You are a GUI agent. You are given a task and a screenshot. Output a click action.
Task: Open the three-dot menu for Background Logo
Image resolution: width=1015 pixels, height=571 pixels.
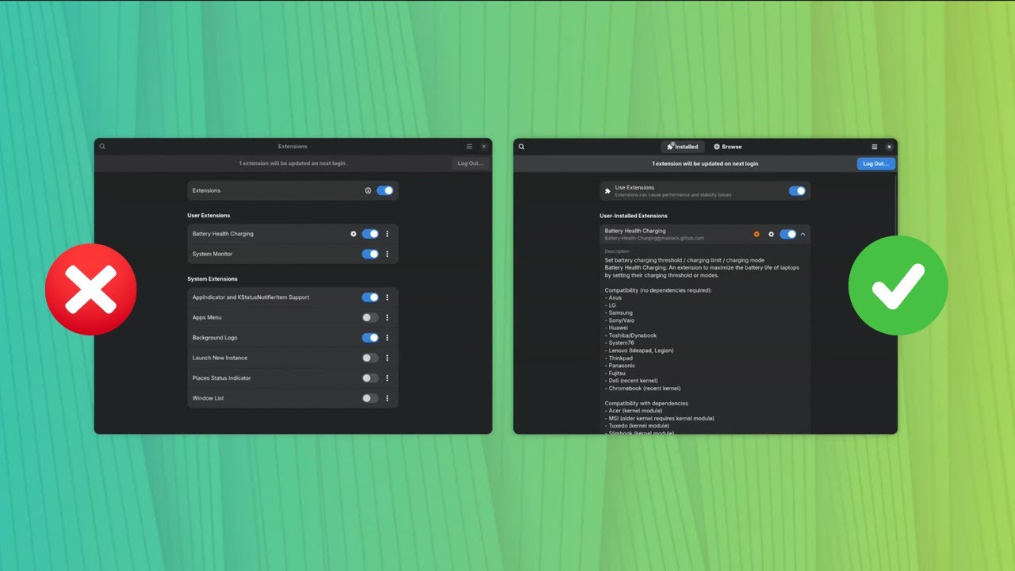coord(387,338)
